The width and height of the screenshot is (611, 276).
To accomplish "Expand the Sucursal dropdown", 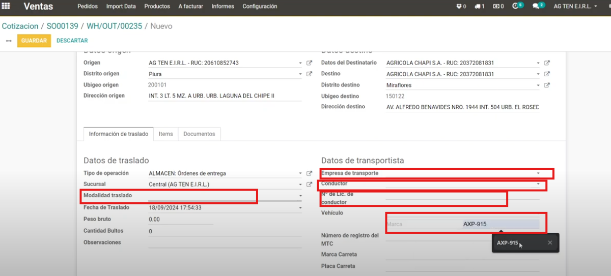I will 300,185.
